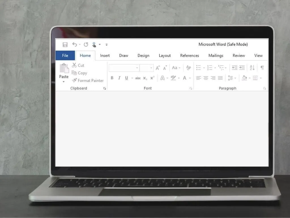Click the Multilevel List icon
Screen dimensions: 290x218
(x=221, y=68)
